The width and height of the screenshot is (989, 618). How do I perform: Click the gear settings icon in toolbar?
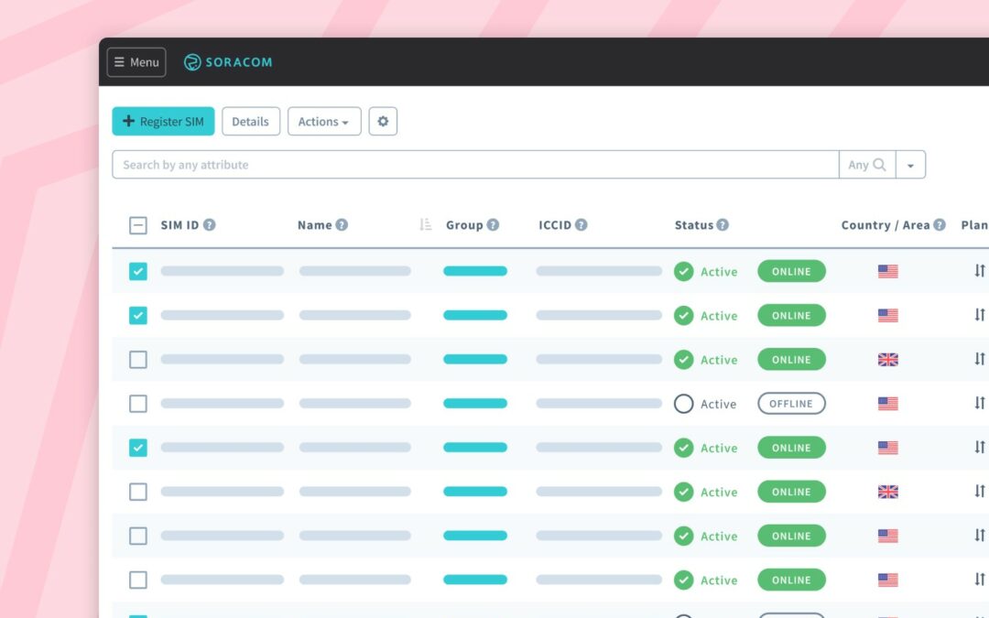pos(383,122)
